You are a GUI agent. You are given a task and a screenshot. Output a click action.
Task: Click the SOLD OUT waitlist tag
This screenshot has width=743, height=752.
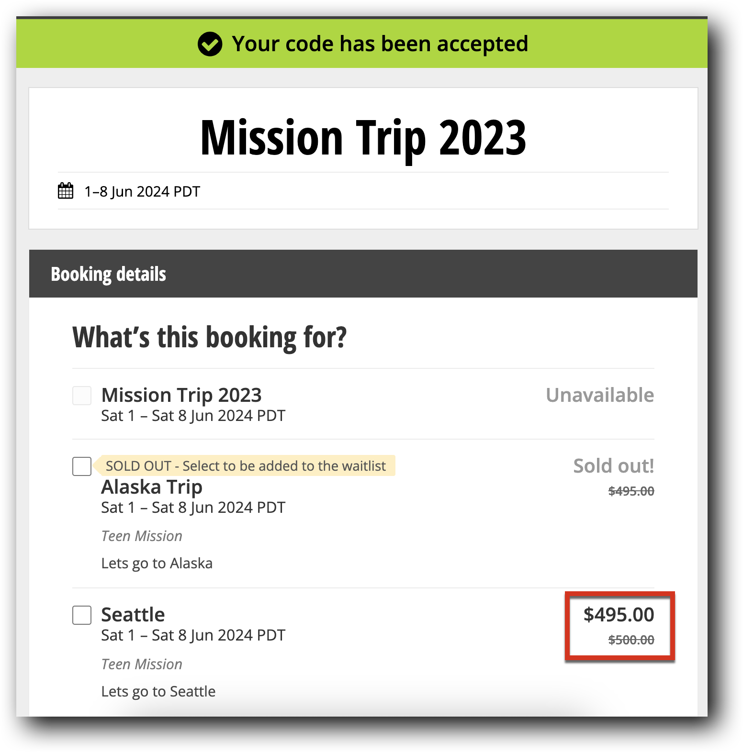pos(245,466)
